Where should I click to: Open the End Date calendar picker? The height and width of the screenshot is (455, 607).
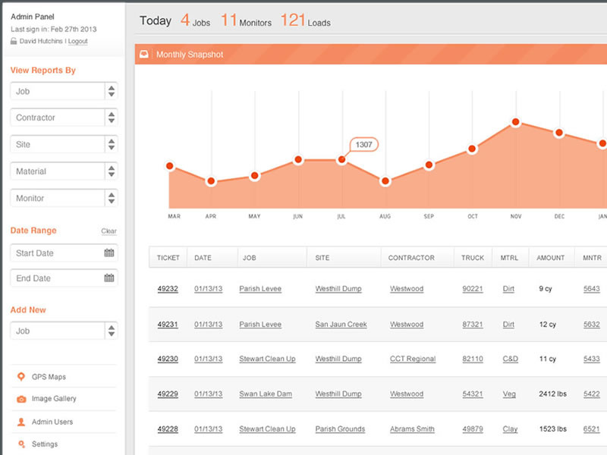(x=109, y=278)
